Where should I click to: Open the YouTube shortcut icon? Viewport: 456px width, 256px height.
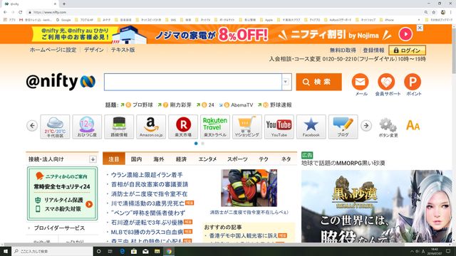279,127
